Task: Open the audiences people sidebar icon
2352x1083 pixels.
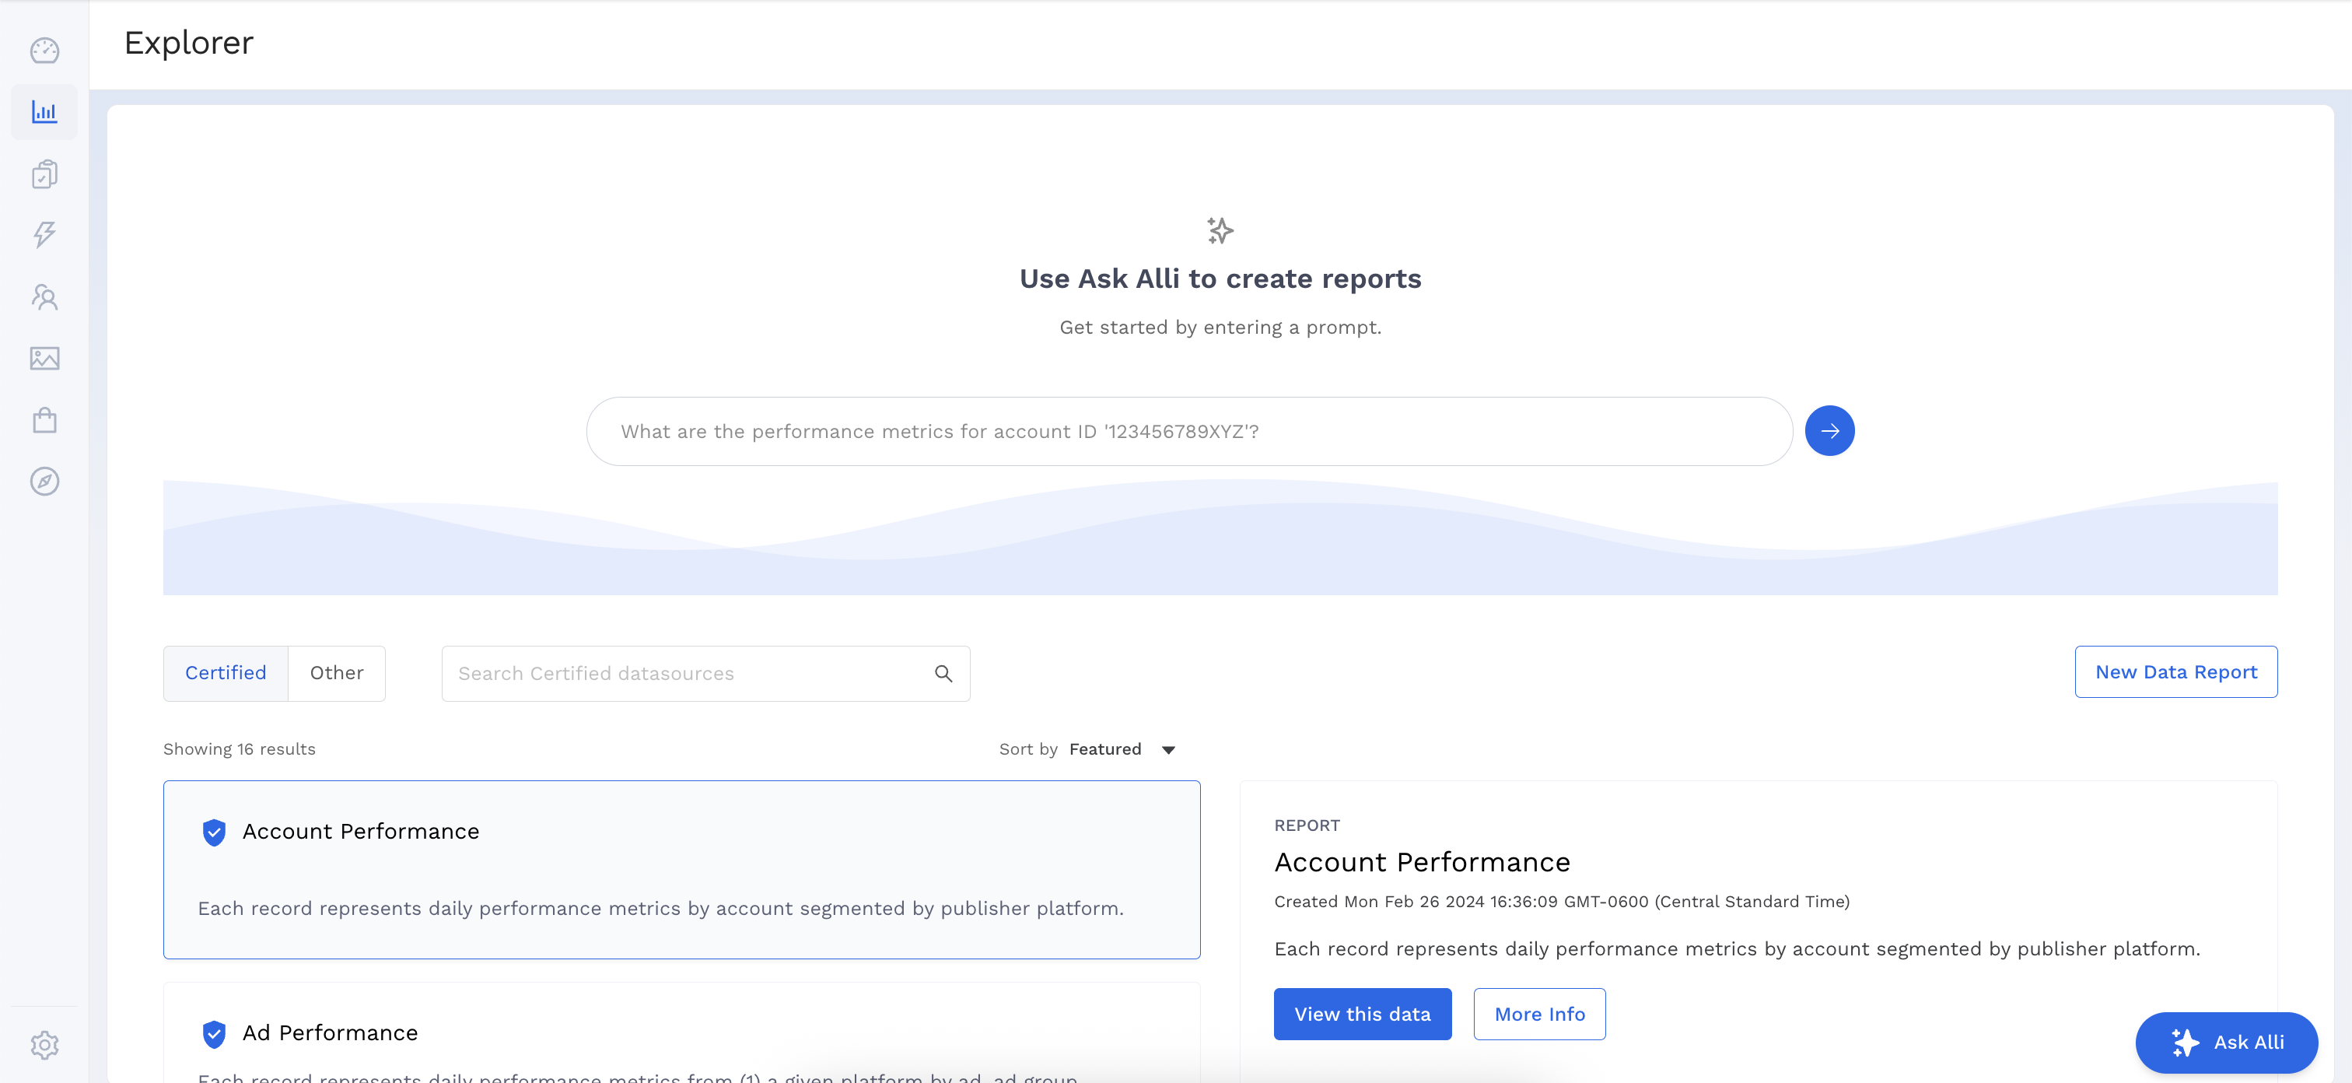Action: 44,296
